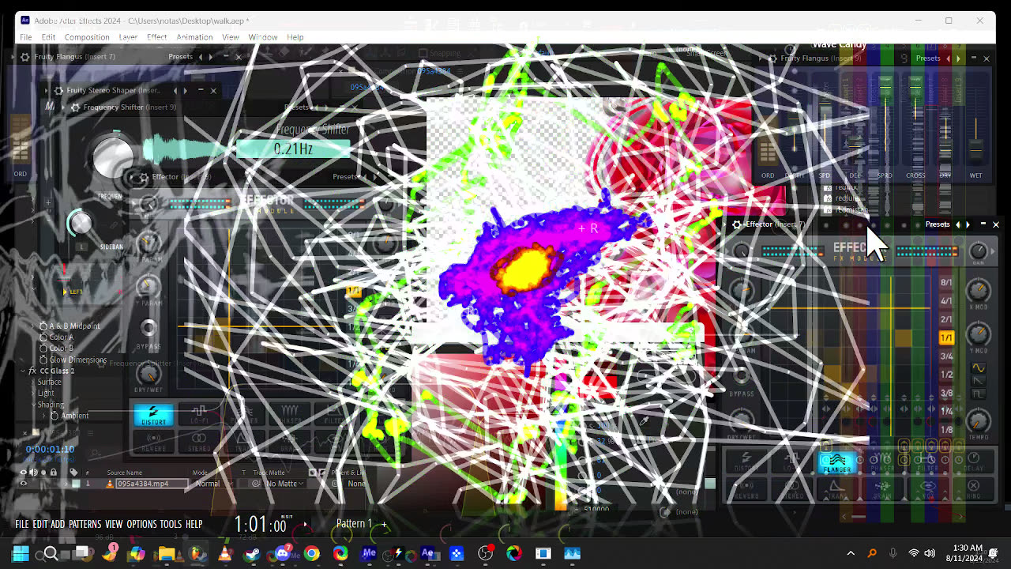The image size is (1011, 569).
Task: Open File Explorer from taskbar
Action: click(167, 553)
